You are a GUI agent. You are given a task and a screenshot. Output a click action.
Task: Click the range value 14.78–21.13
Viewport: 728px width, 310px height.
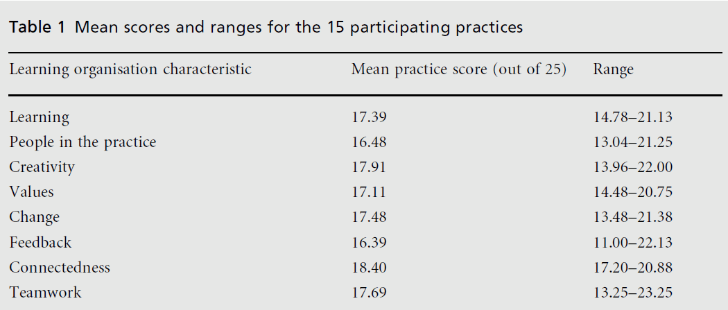coord(632,117)
